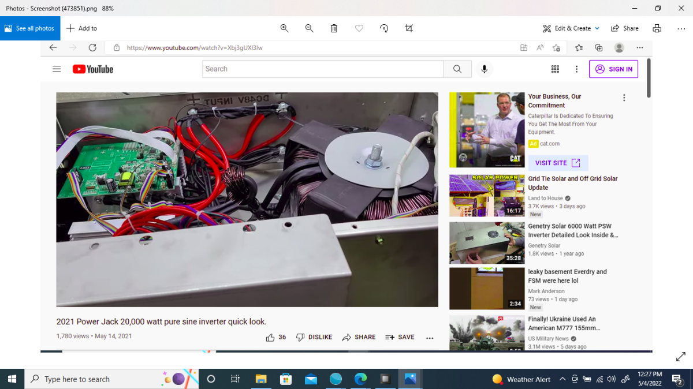Open the Print icon in Photos toolbar

pyautogui.click(x=657, y=28)
